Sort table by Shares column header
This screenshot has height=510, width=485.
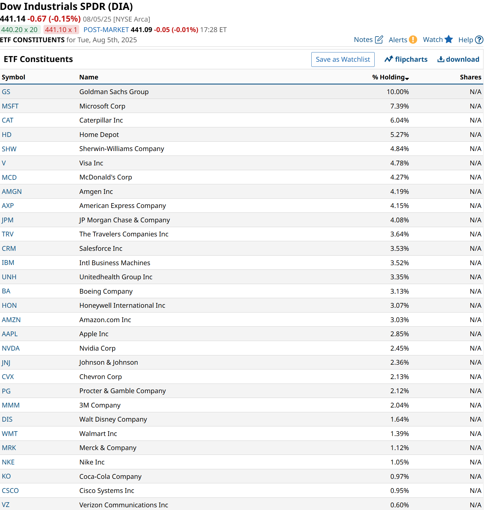pos(471,77)
